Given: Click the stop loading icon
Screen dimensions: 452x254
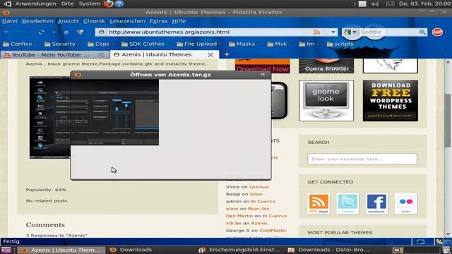Looking at the screenshot, I should 54,32.
